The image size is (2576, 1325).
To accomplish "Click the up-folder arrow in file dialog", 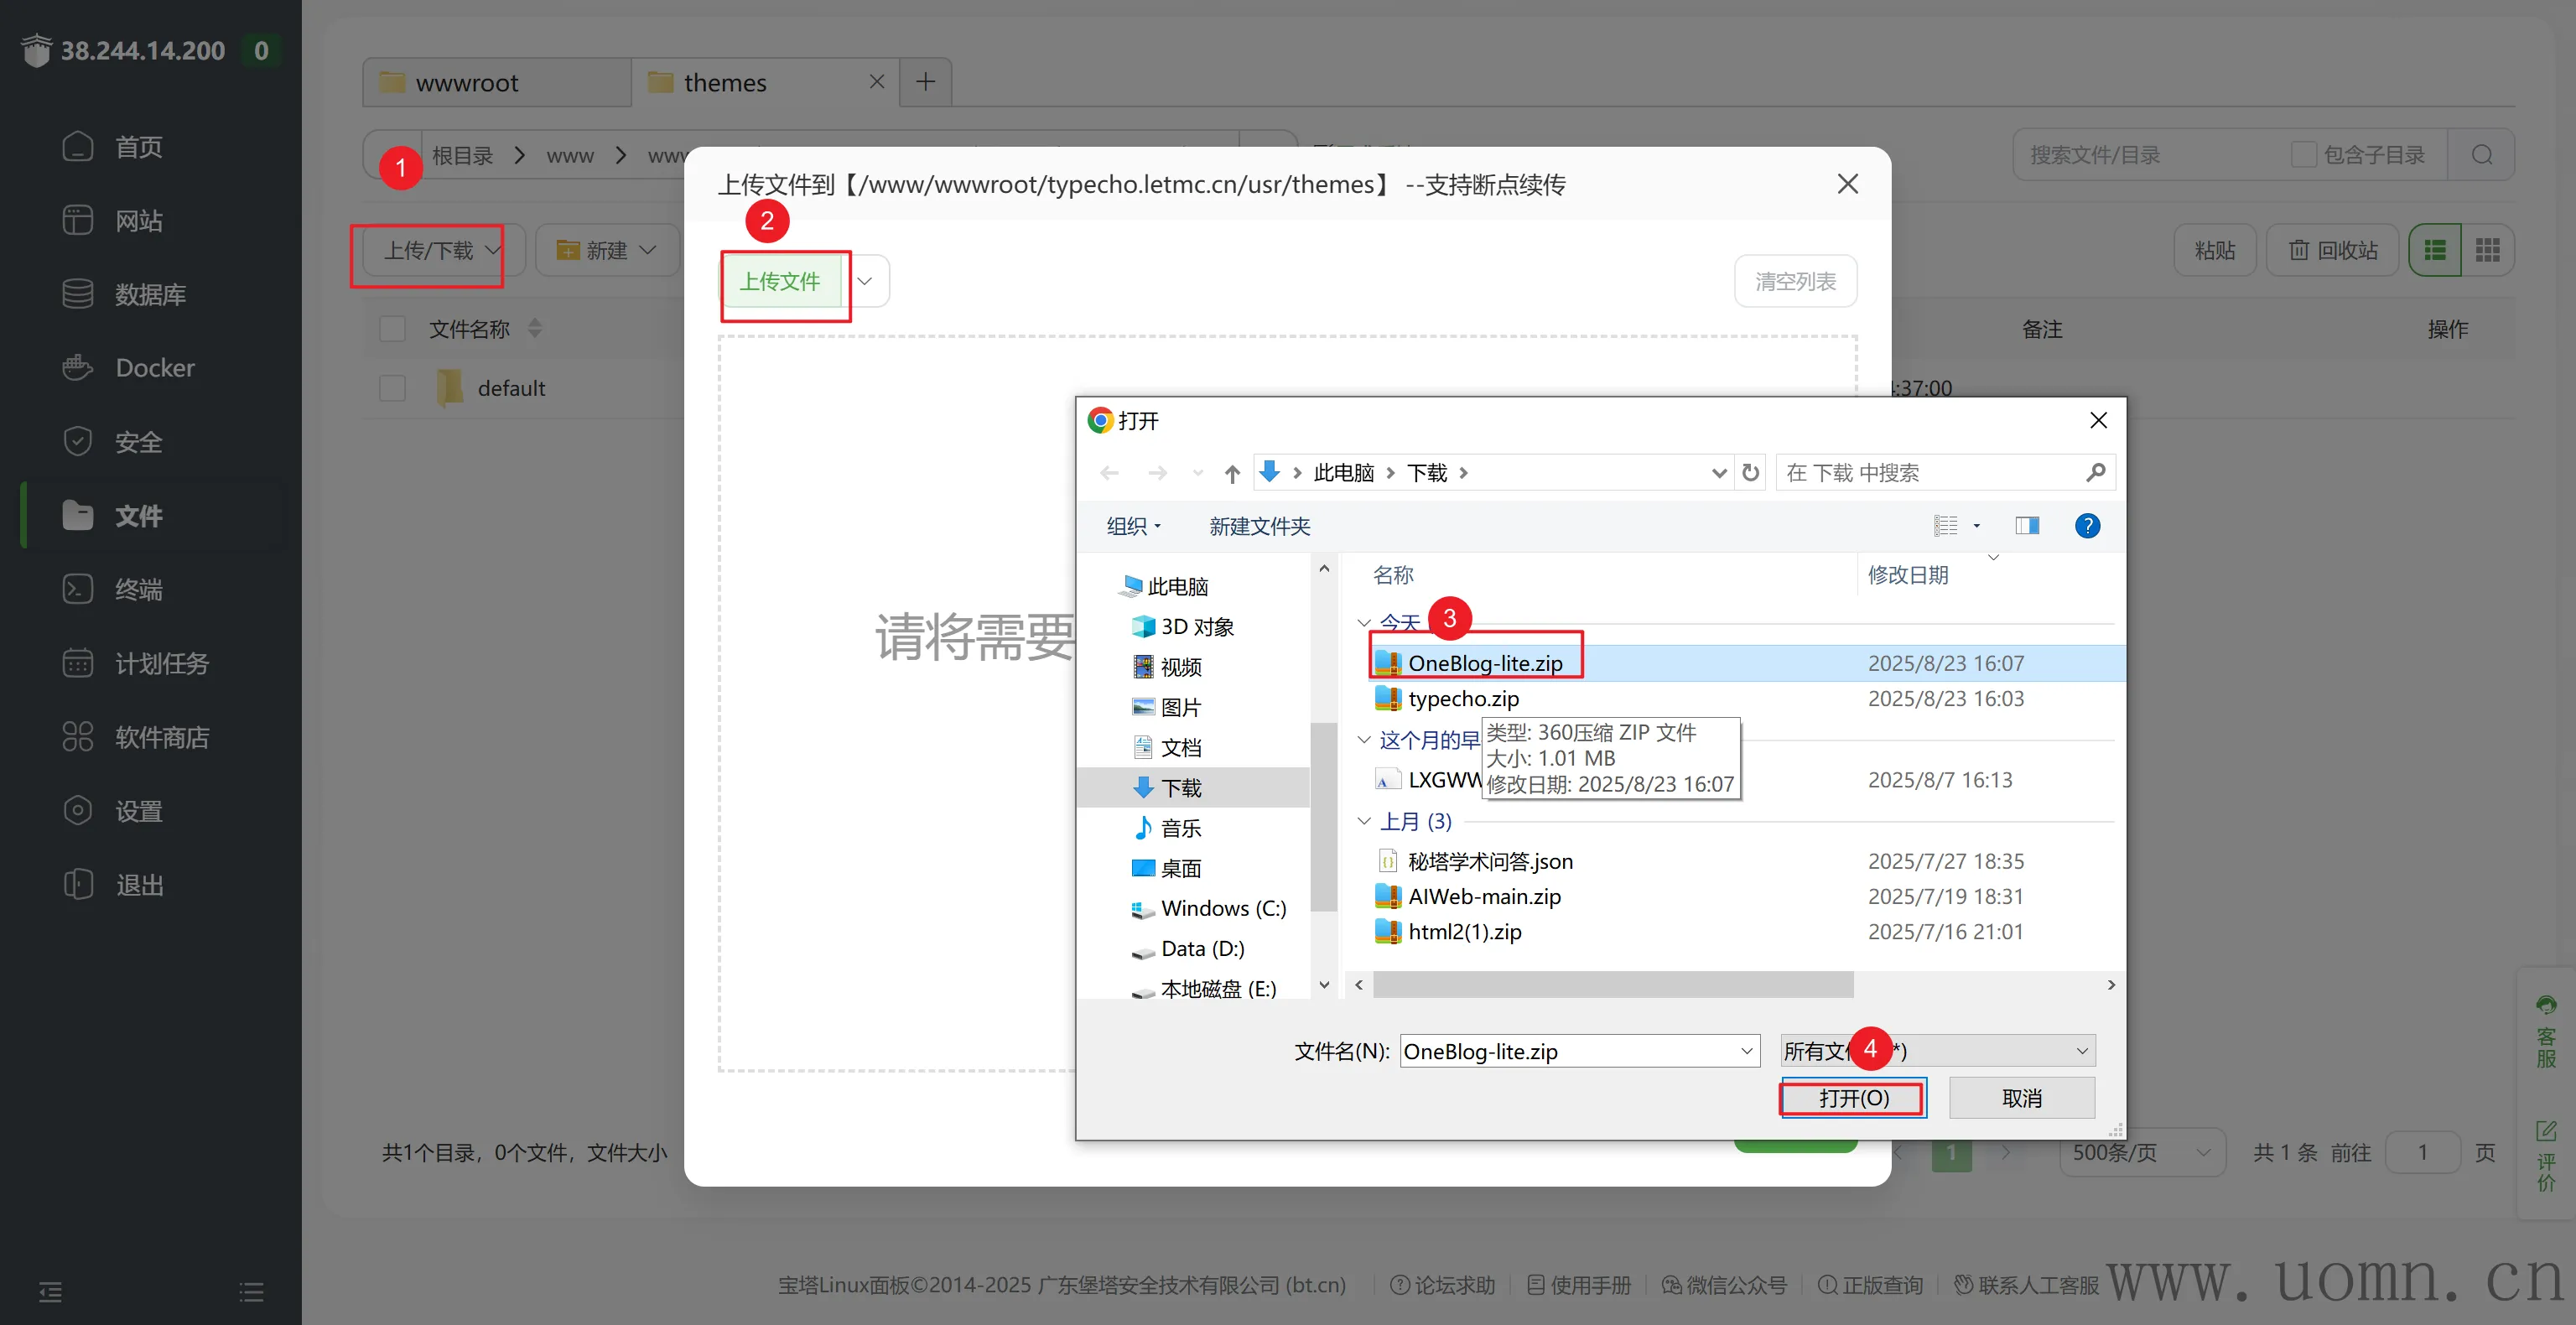I will coord(1232,474).
